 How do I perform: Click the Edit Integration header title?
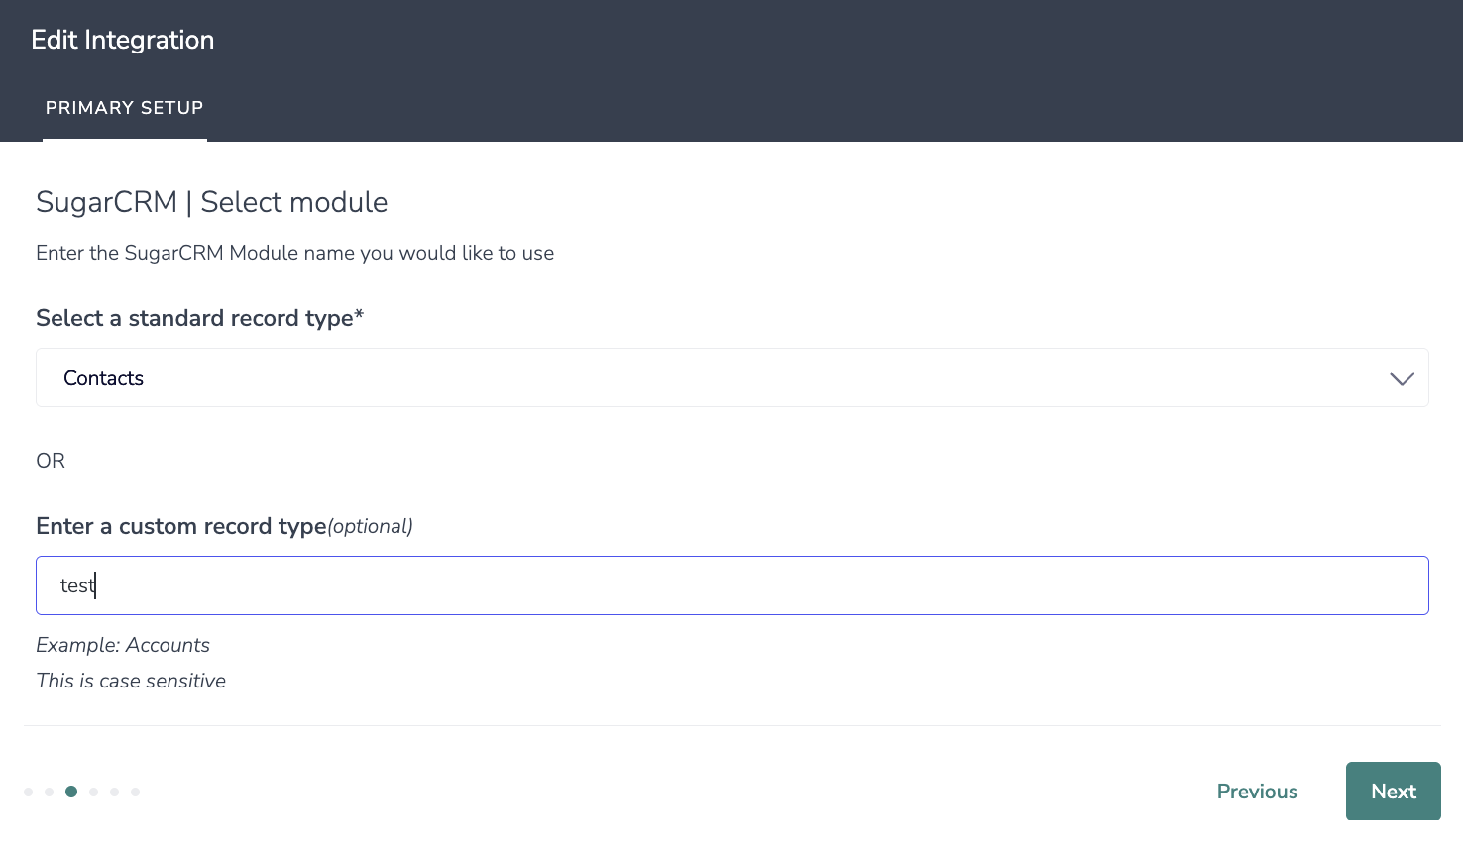(x=123, y=40)
